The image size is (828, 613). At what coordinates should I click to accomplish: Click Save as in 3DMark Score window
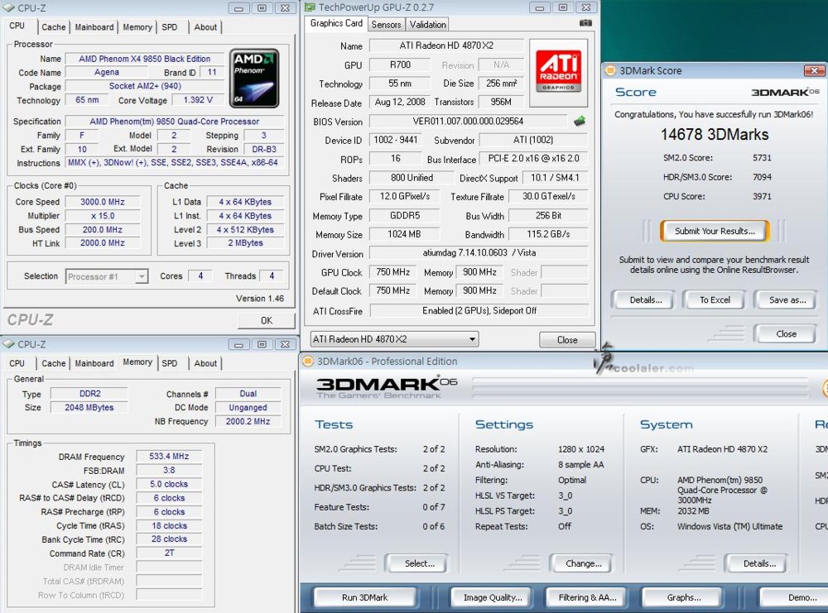787,300
